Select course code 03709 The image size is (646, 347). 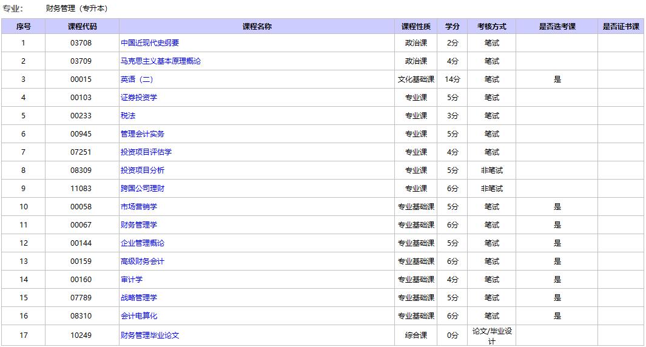pyautogui.click(x=81, y=61)
